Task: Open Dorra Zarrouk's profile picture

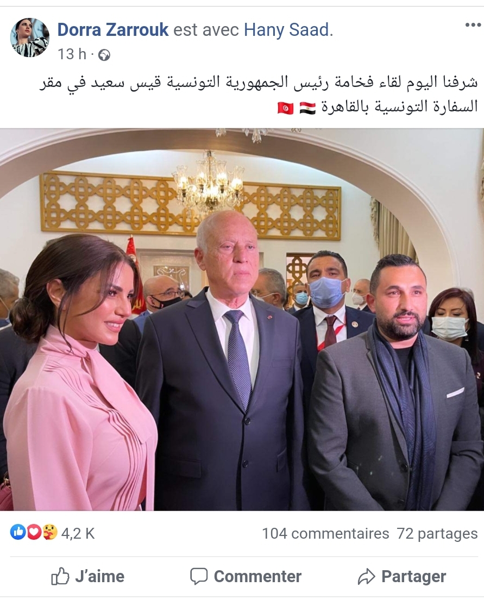Action: coord(29,37)
